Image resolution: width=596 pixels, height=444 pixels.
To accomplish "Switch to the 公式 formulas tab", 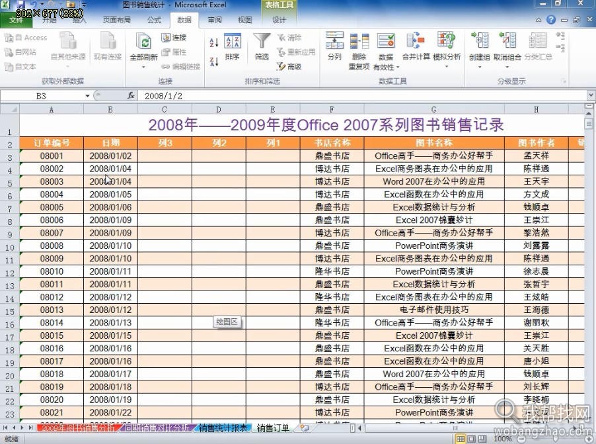I will pyautogui.click(x=154, y=20).
